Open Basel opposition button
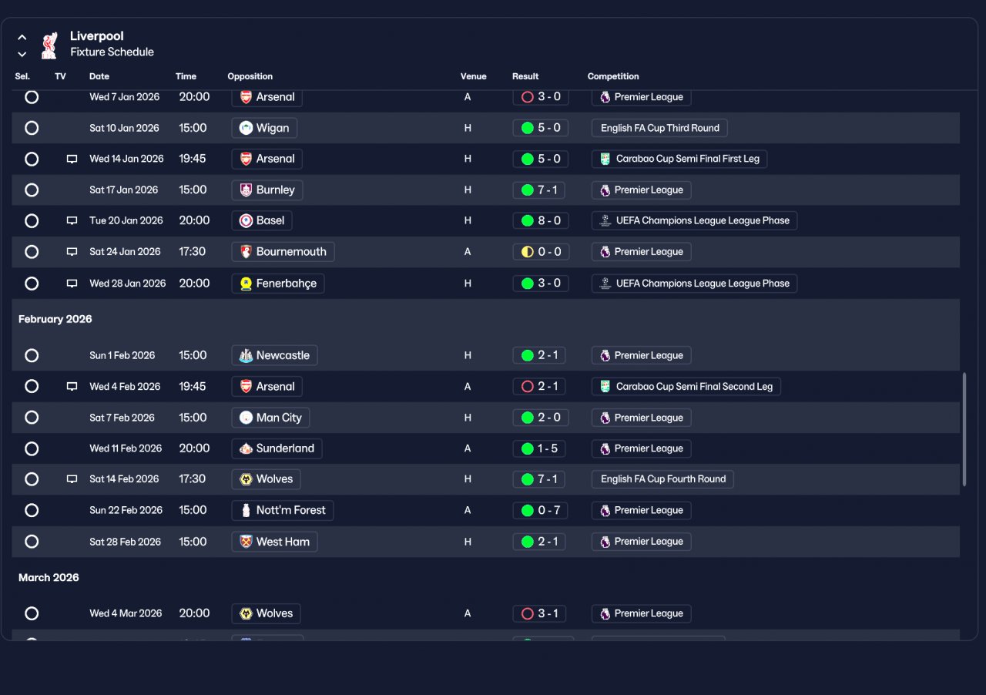 coord(262,220)
